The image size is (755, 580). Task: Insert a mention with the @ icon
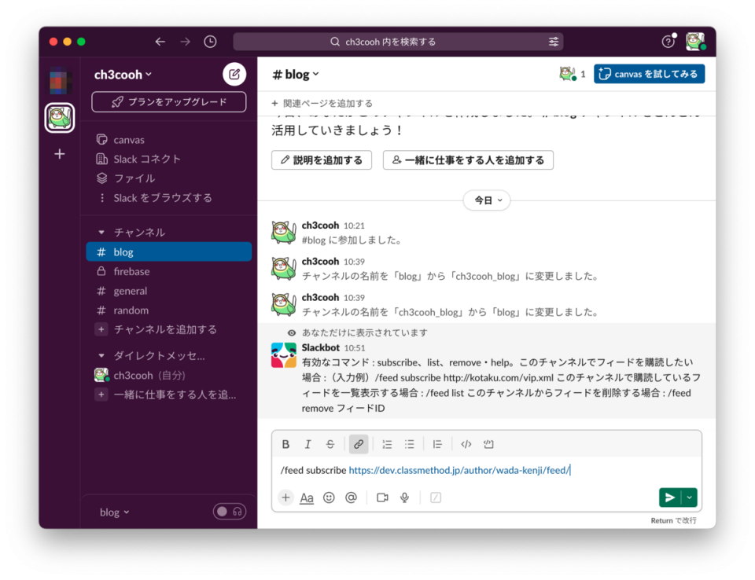coord(351,497)
